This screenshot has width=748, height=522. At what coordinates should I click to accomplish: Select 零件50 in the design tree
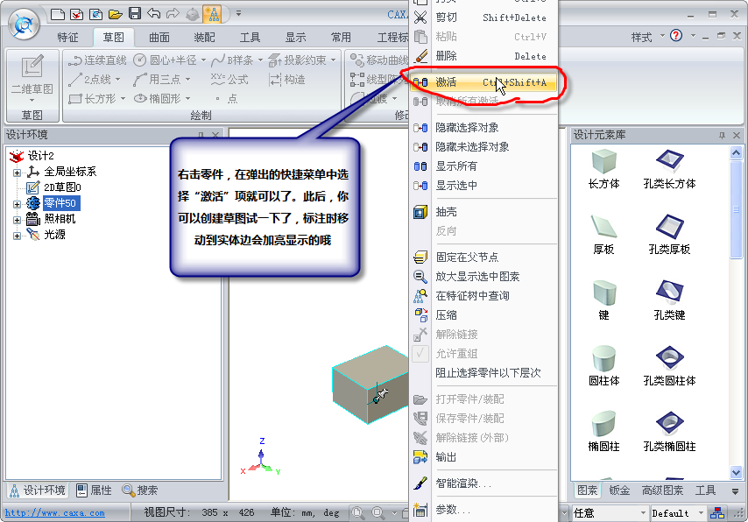point(60,203)
